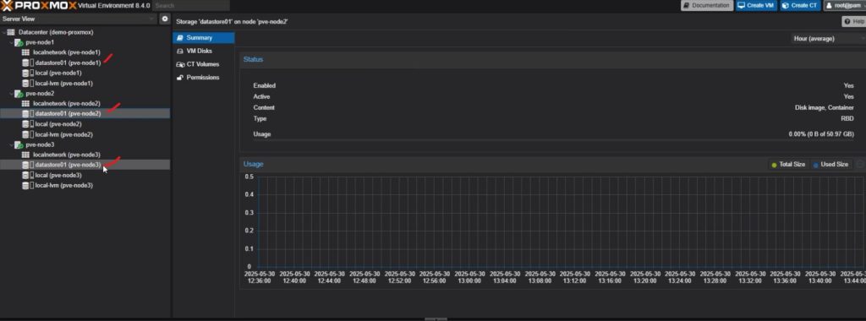The image size is (866, 321).
Task: Open the Help button
Action: tap(854, 21)
